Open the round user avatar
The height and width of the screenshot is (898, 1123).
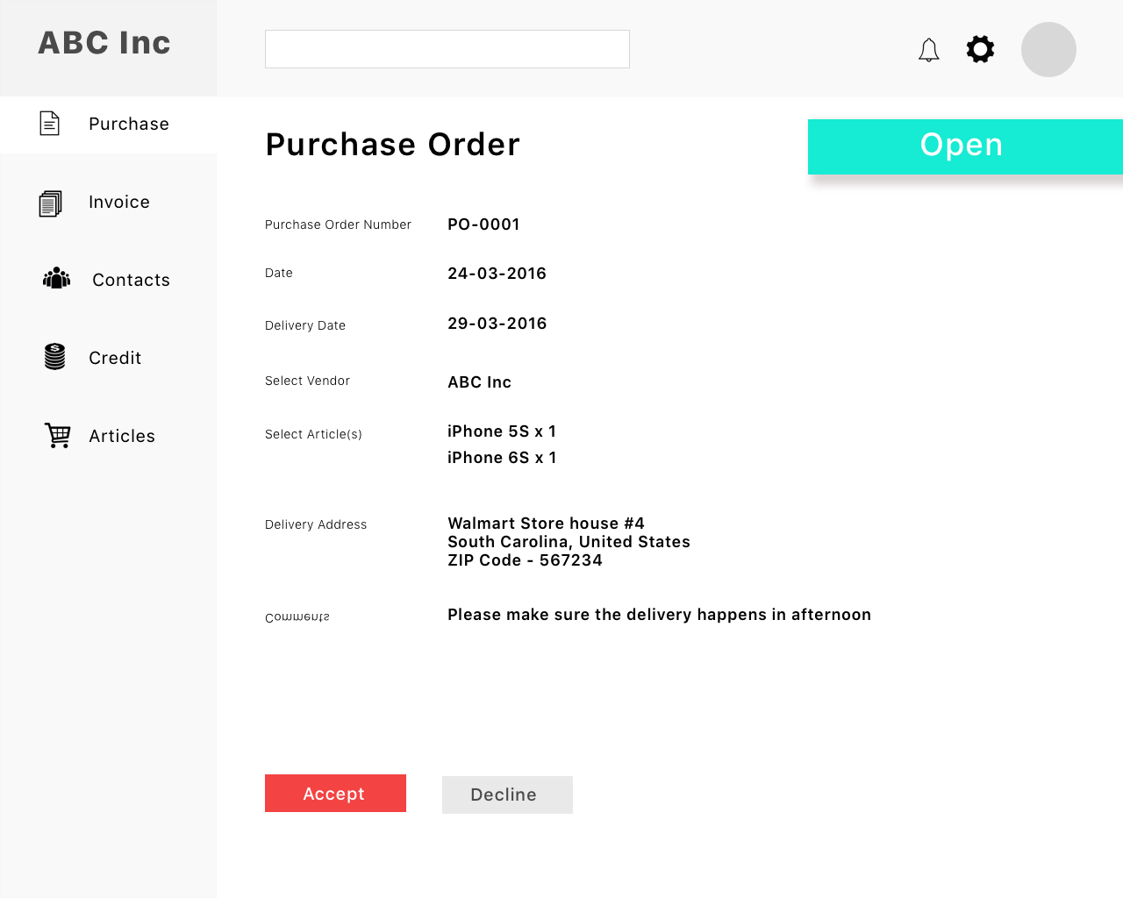(1048, 49)
